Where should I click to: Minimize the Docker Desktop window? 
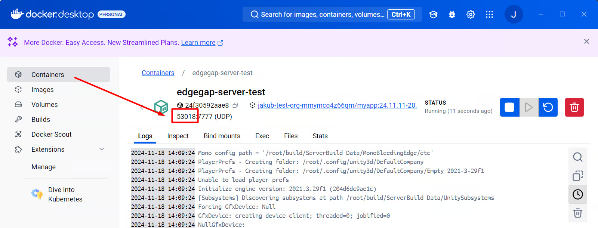(541, 14)
